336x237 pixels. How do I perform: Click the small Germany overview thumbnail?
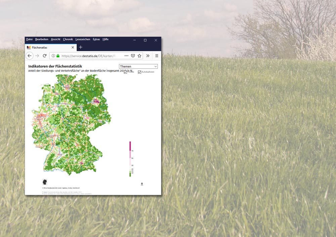[44, 182]
